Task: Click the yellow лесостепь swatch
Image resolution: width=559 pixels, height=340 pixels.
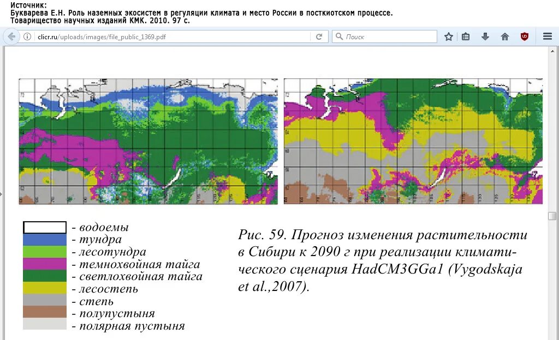Action: coord(45,288)
